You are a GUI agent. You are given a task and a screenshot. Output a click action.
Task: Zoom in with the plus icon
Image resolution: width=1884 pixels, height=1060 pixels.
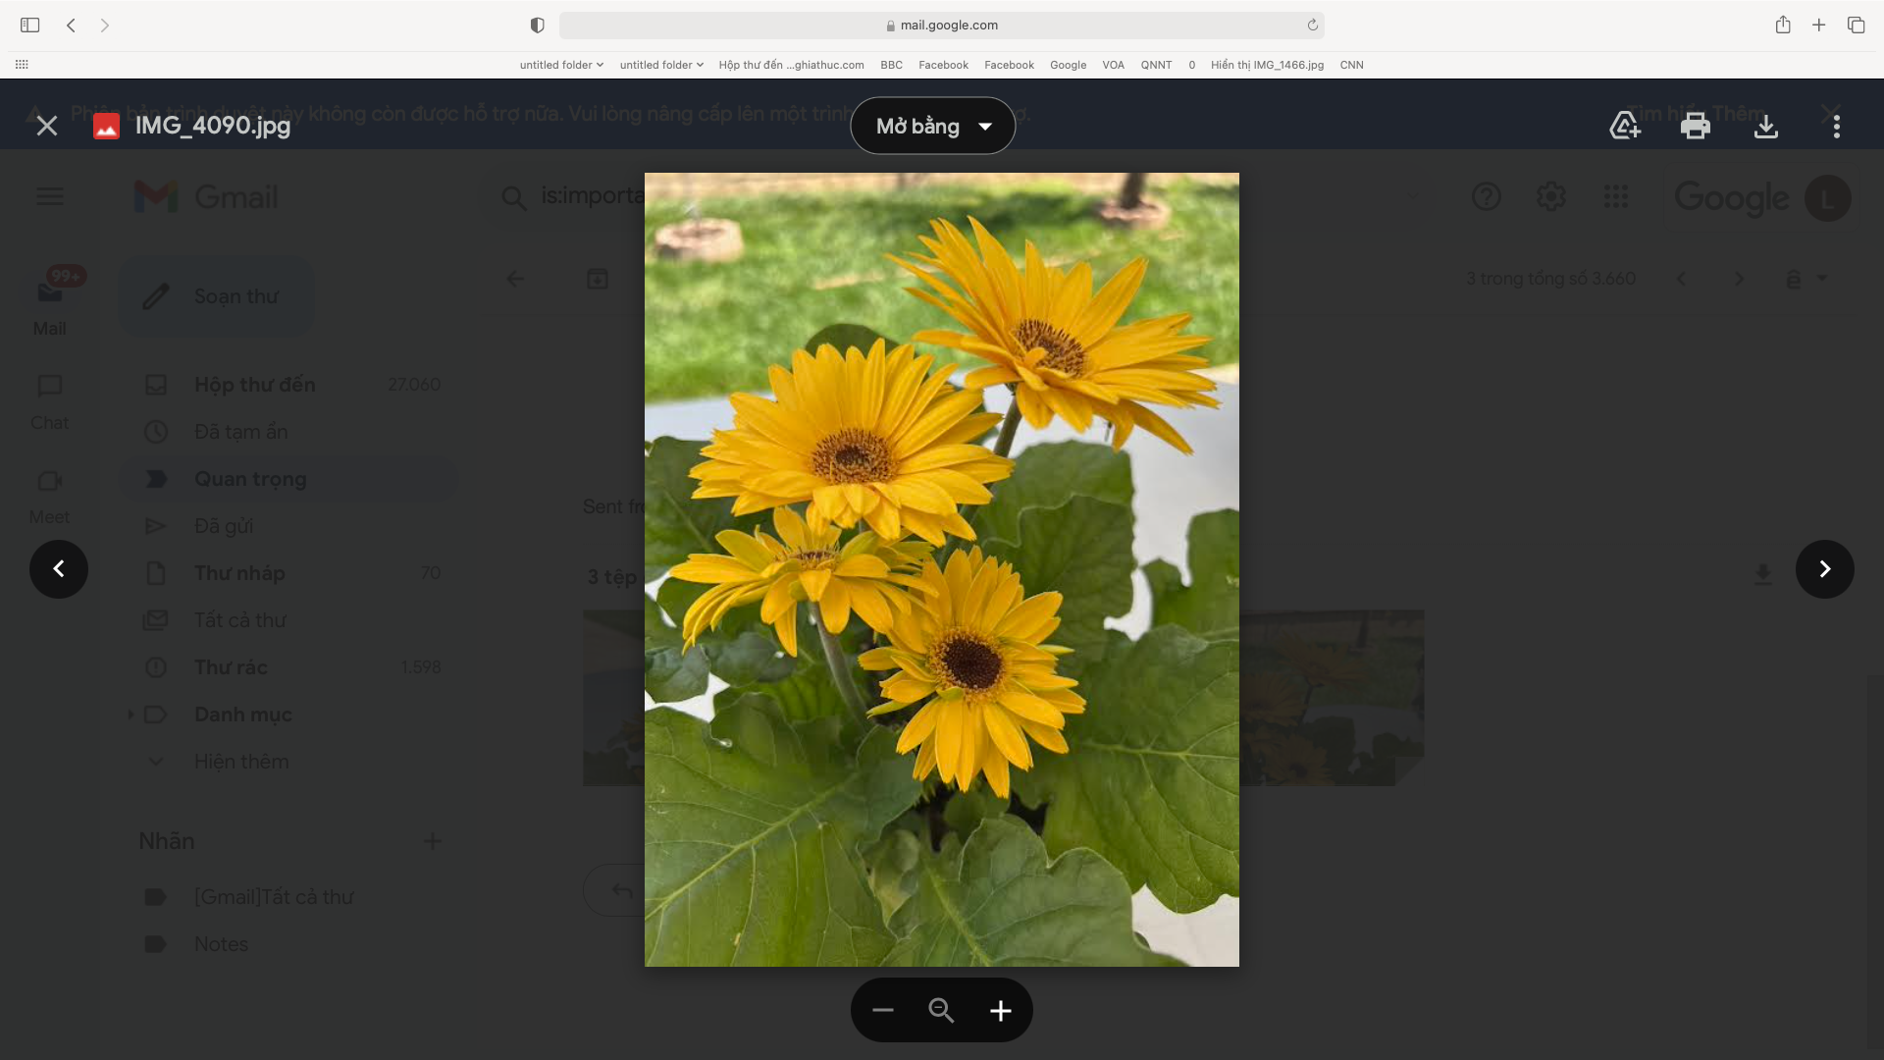tap(1000, 1011)
